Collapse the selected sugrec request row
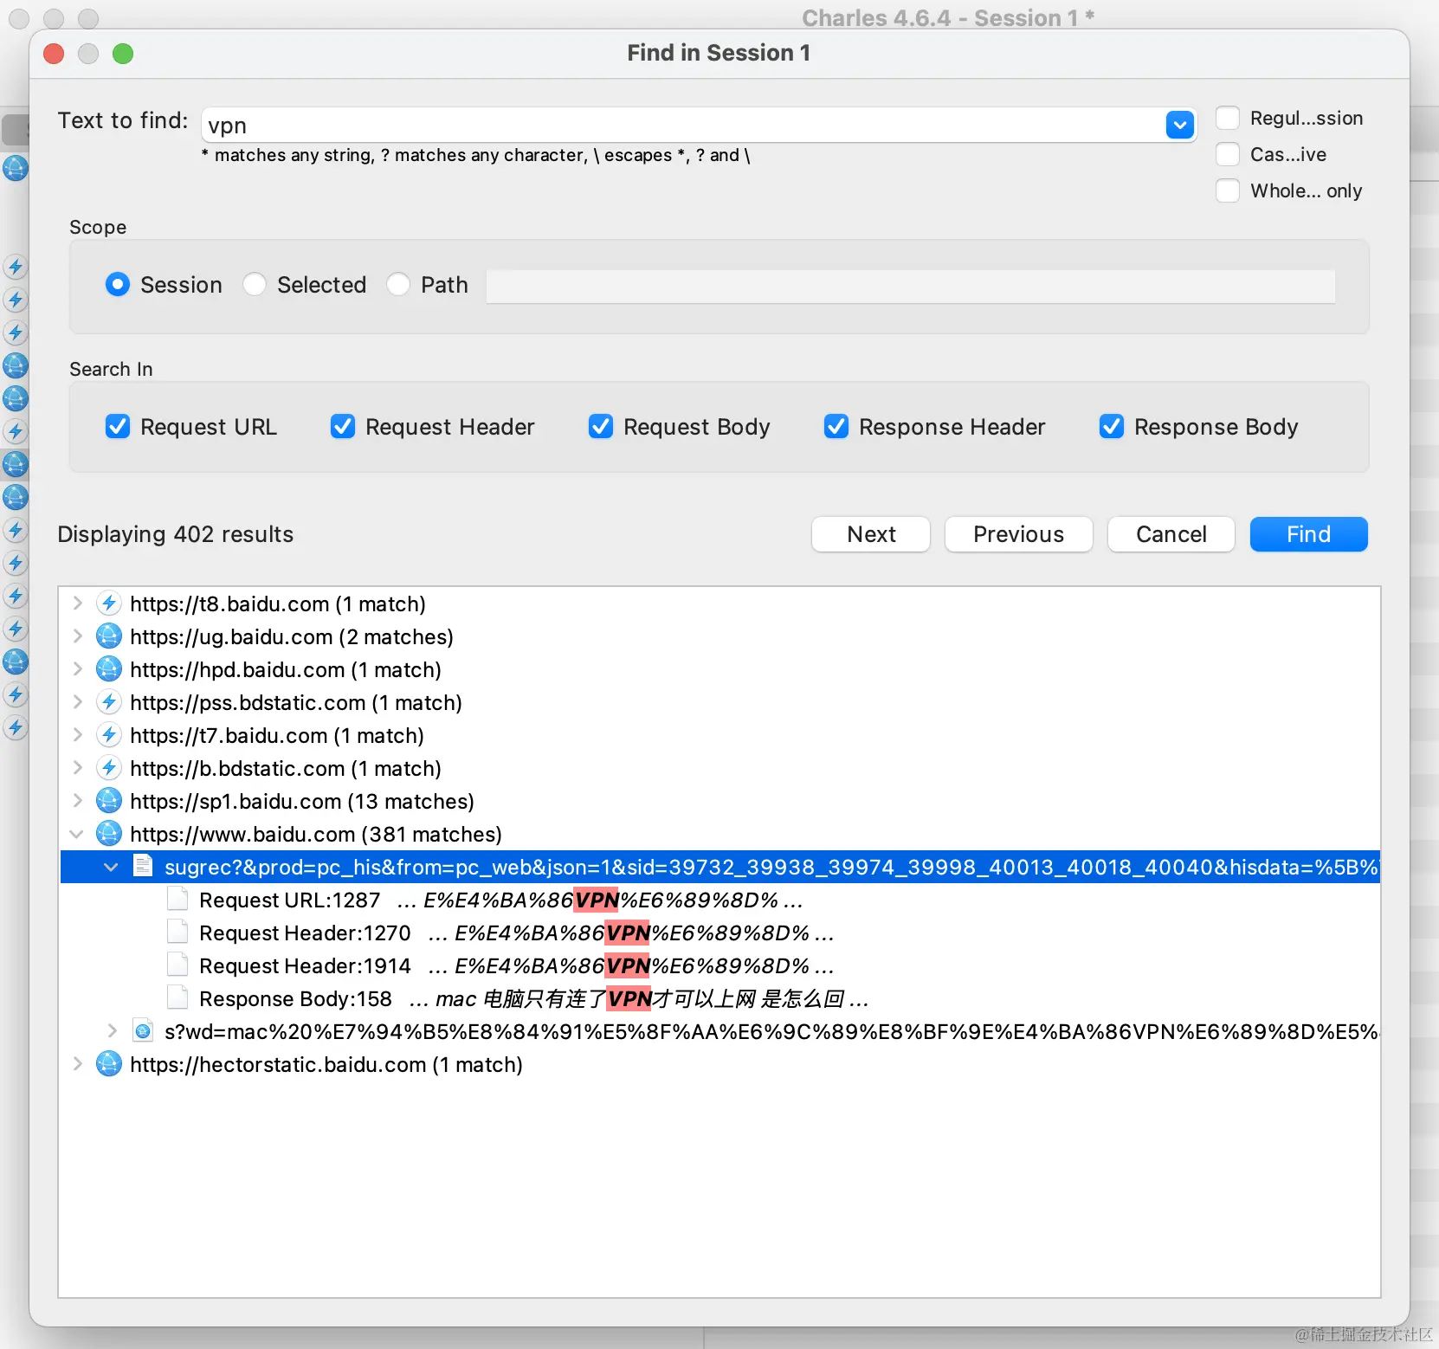Screen dimensions: 1439x1349 (x=111, y=867)
